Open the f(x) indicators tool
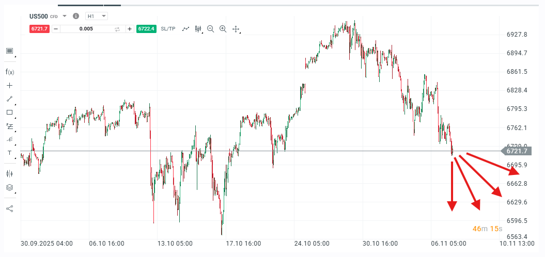This screenshot has width=545, height=257. [x=9, y=72]
